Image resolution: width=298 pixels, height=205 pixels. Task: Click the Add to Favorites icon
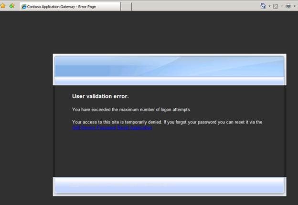[x=12, y=6]
